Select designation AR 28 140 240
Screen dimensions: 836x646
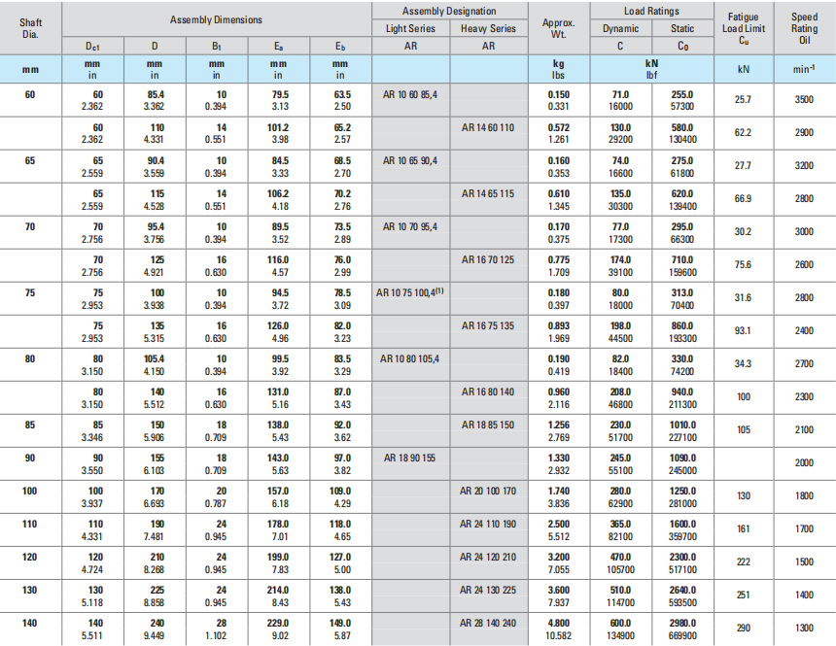pyautogui.click(x=488, y=623)
